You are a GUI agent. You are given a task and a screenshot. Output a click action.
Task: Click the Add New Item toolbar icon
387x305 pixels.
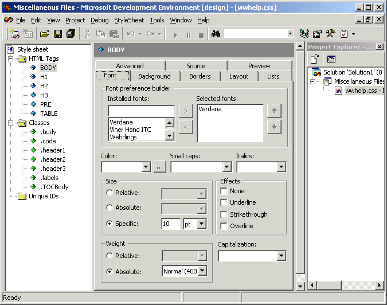point(28,34)
